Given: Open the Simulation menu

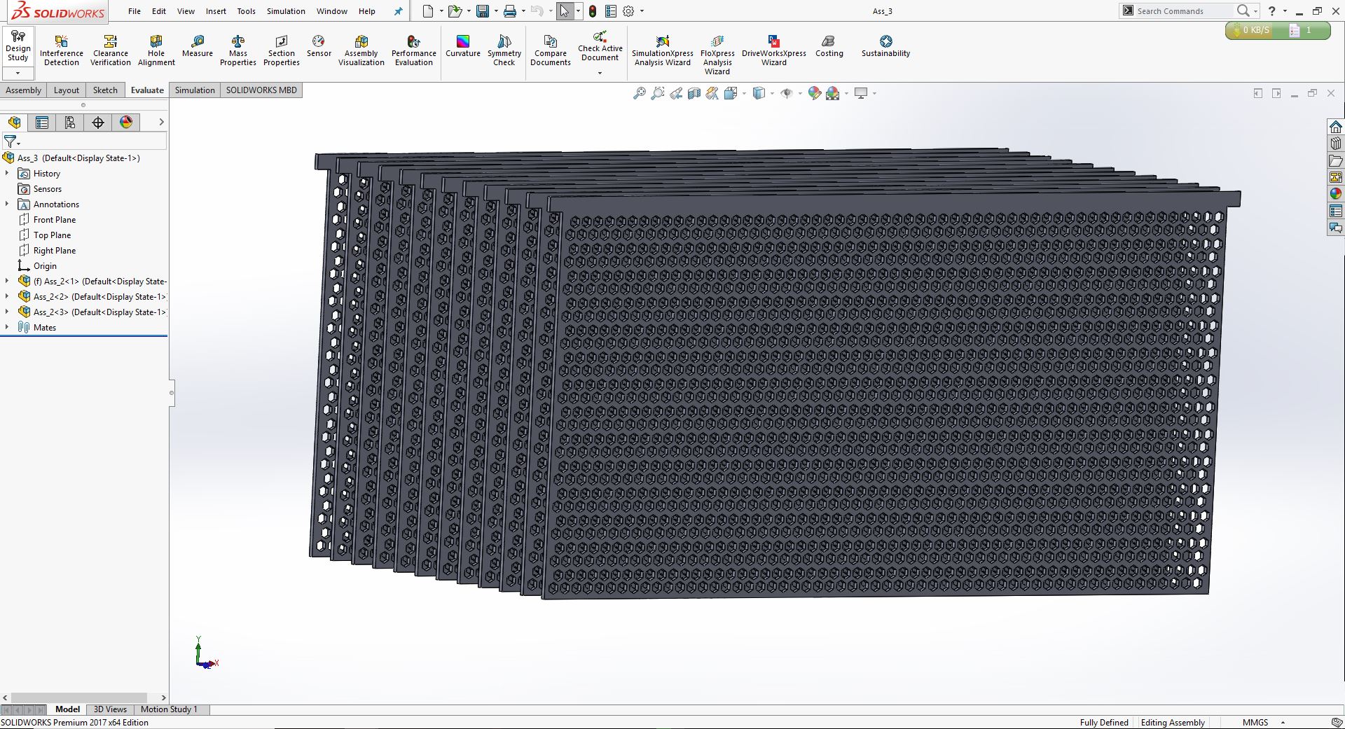Looking at the screenshot, I should (285, 11).
